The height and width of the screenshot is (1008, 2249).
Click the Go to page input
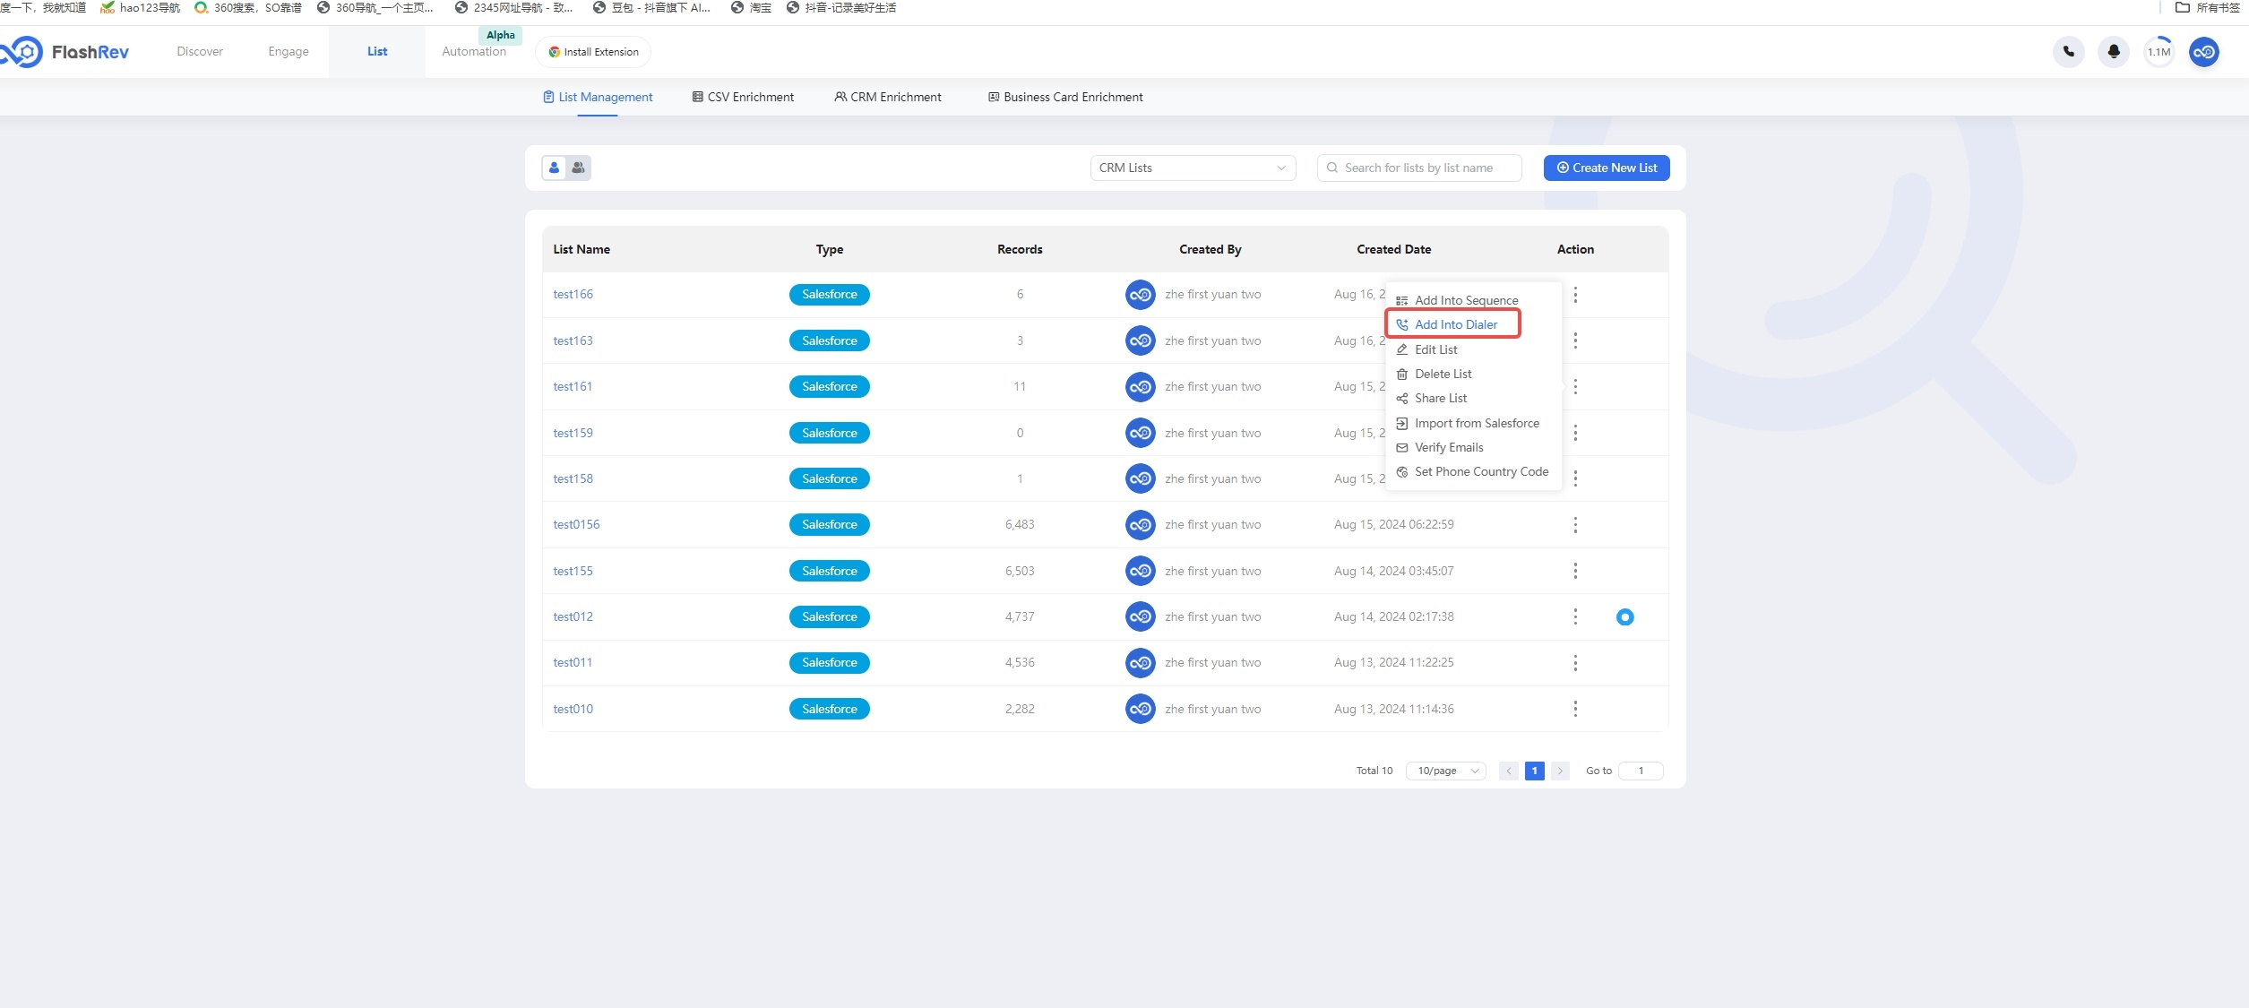(1641, 771)
